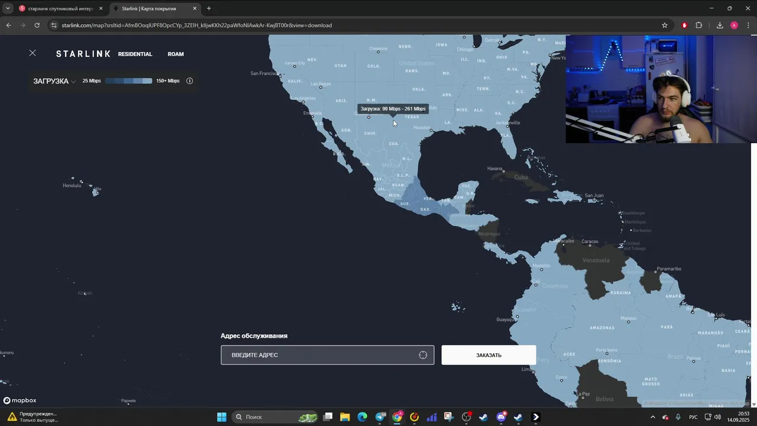Click the Venezuela country on the map
The width and height of the screenshot is (757, 426).
click(596, 260)
